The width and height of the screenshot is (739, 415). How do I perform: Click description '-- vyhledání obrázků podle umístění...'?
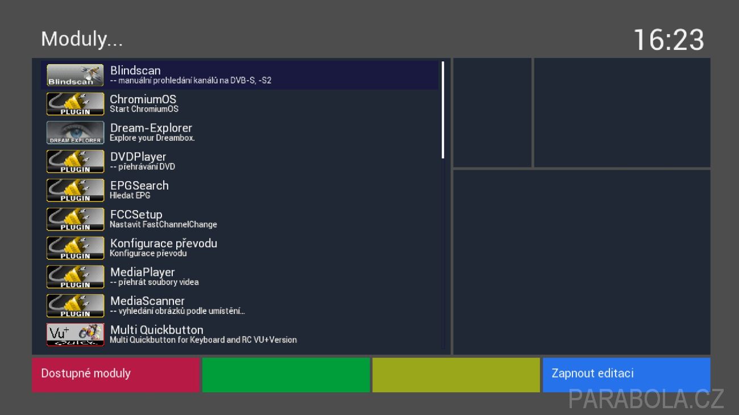[177, 311]
